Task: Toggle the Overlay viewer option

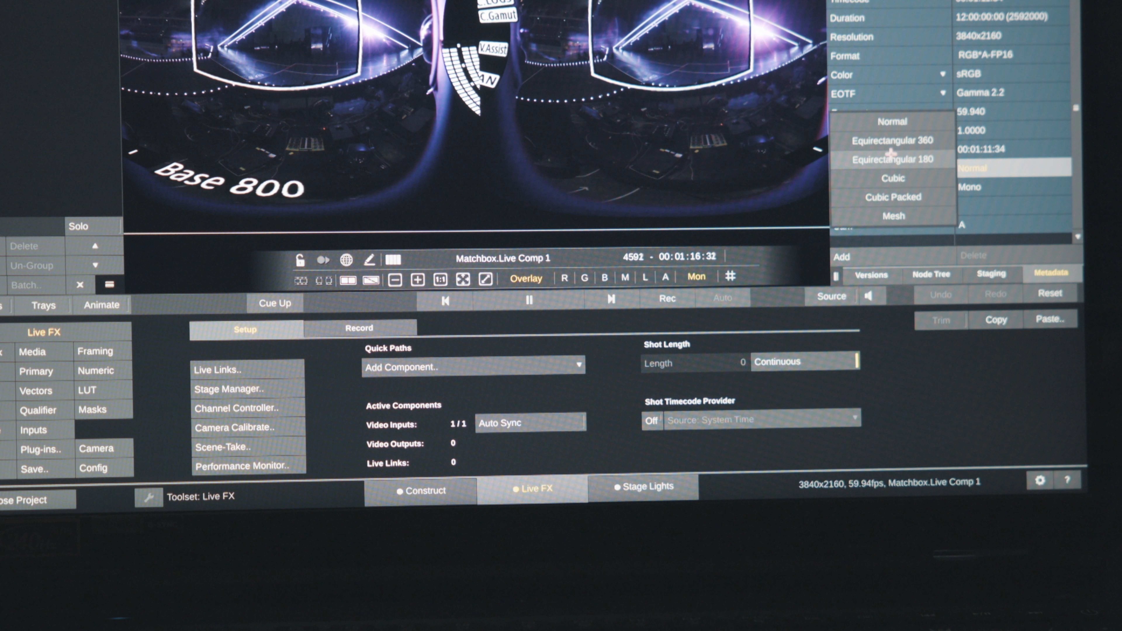Action: click(526, 278)
